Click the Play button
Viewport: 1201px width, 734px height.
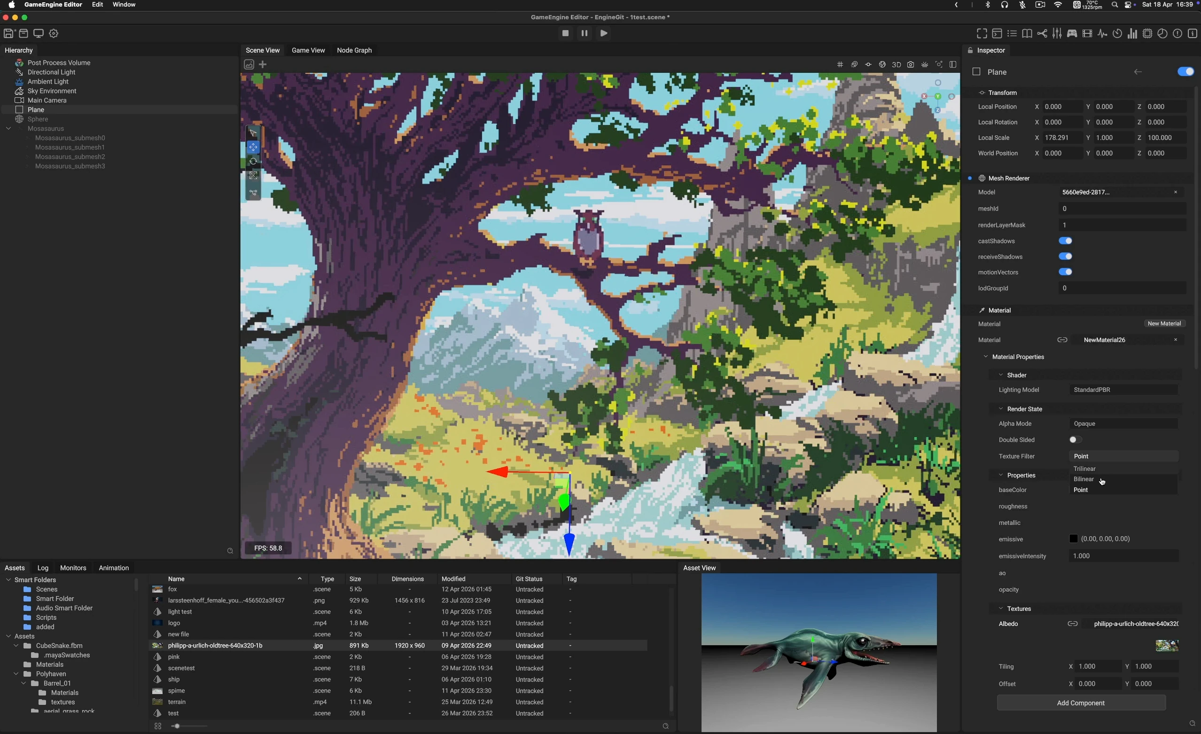(x=604, y=34)
